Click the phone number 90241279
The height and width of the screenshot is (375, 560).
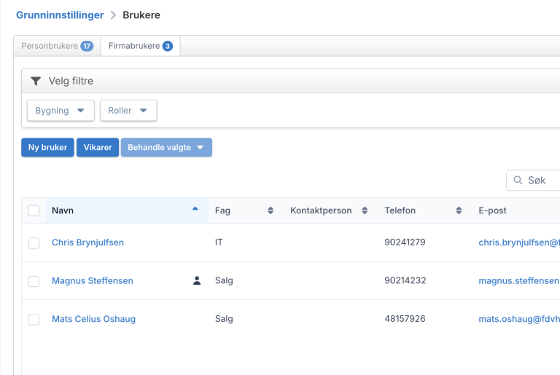(405, 242)
